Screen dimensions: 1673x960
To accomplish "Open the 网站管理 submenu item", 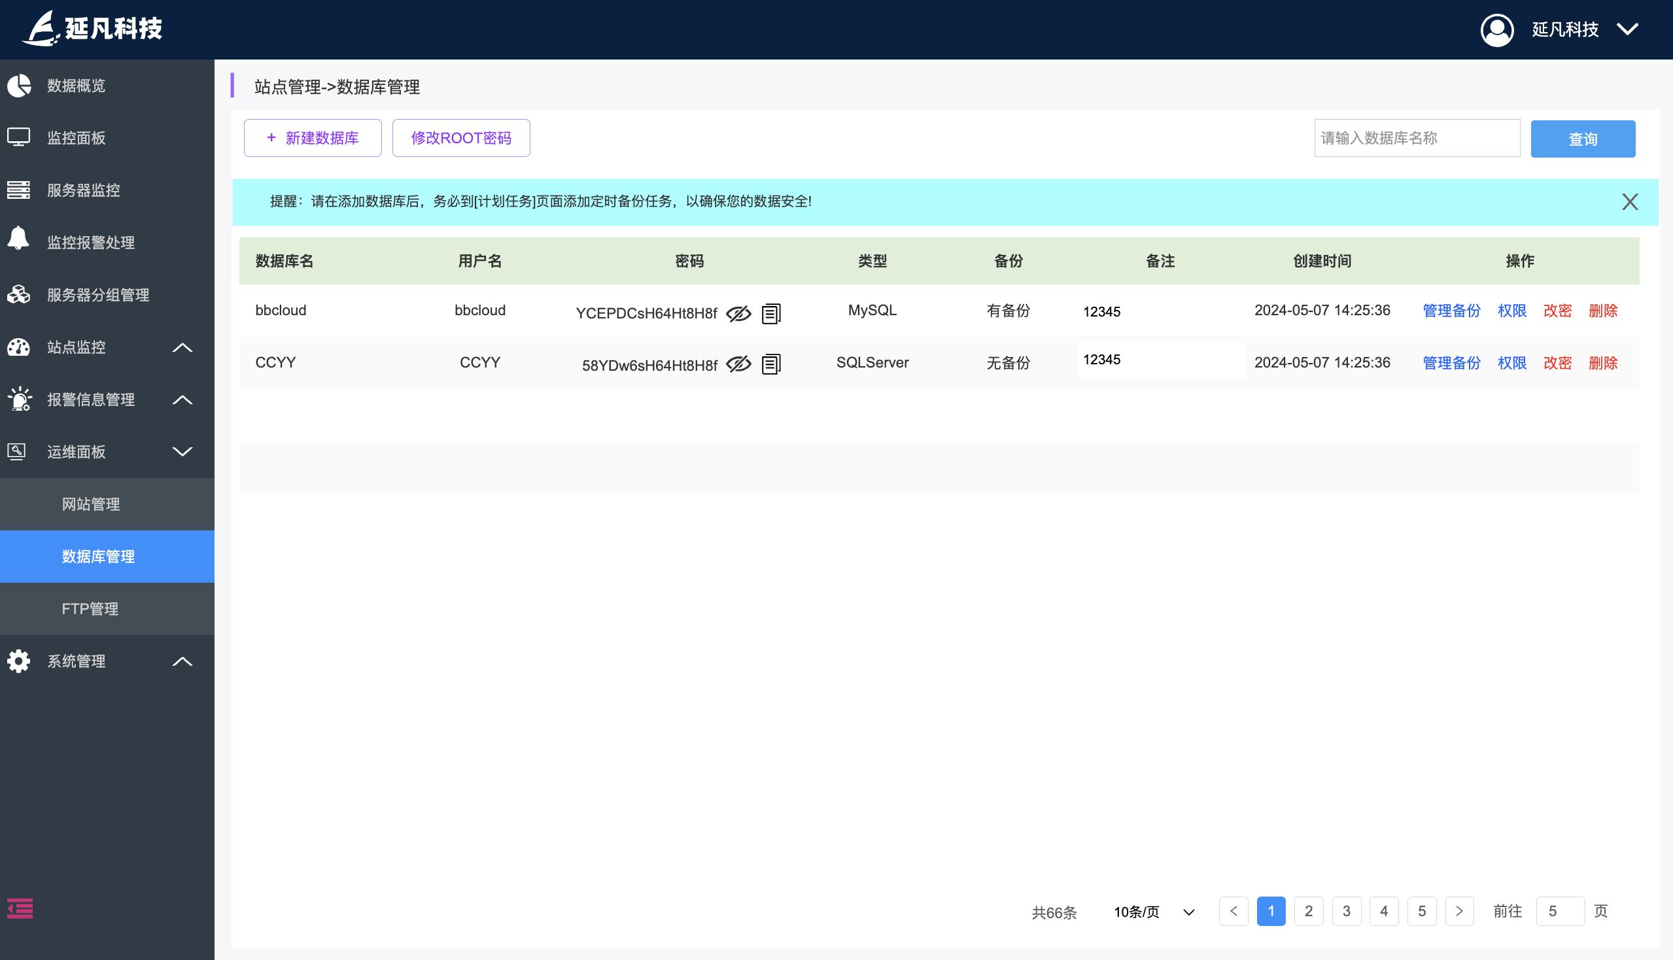I will (91, 504).
